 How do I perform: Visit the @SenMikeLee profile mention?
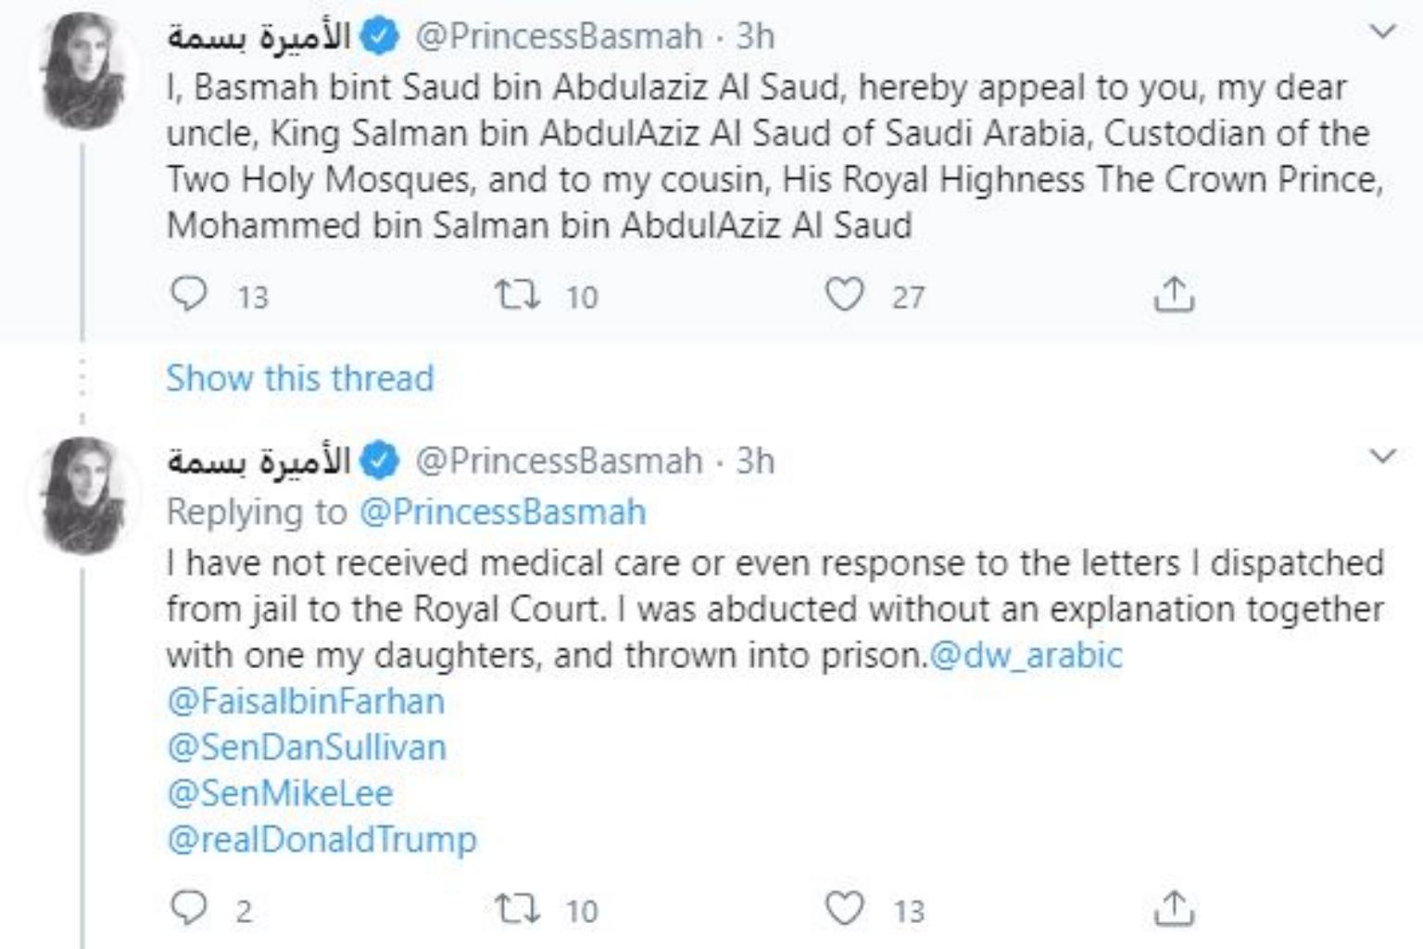[280, 793]
